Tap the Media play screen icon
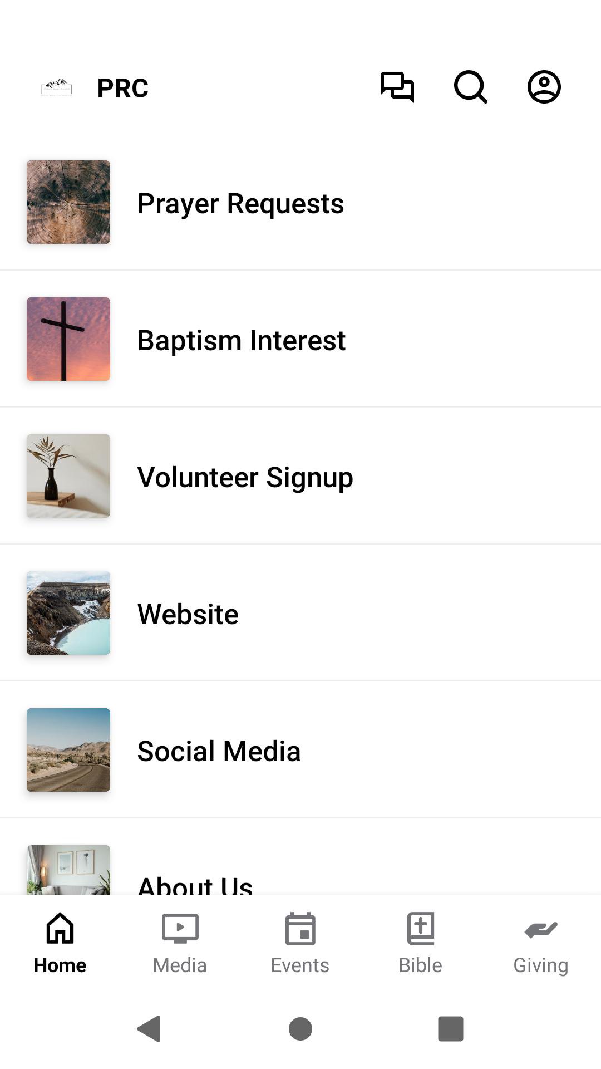Viewport: 601px width, 1069px height. pyautogui.click(x=180, y=929)
